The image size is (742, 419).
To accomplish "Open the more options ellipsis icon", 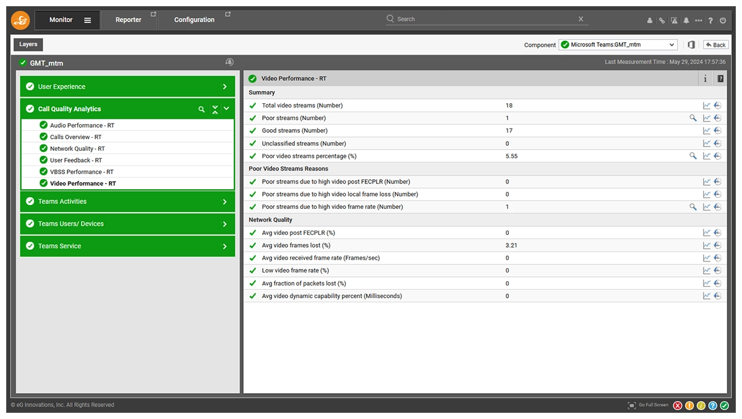I will point(699,20).
